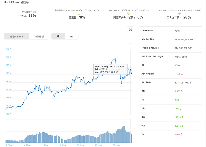This screenshot has width=206, height=147.
Task: Click the コミュニティ 28% score
Action: point(179,17)
